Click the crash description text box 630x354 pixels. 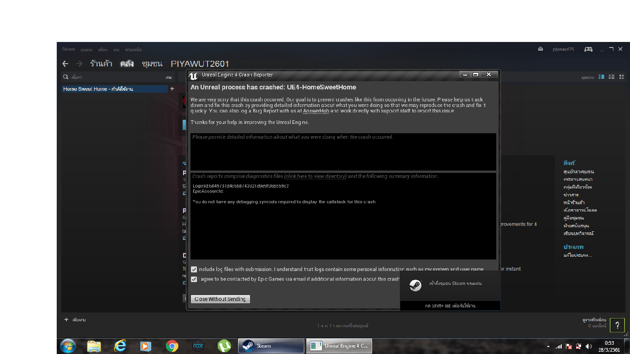click(x=343, y=152)
